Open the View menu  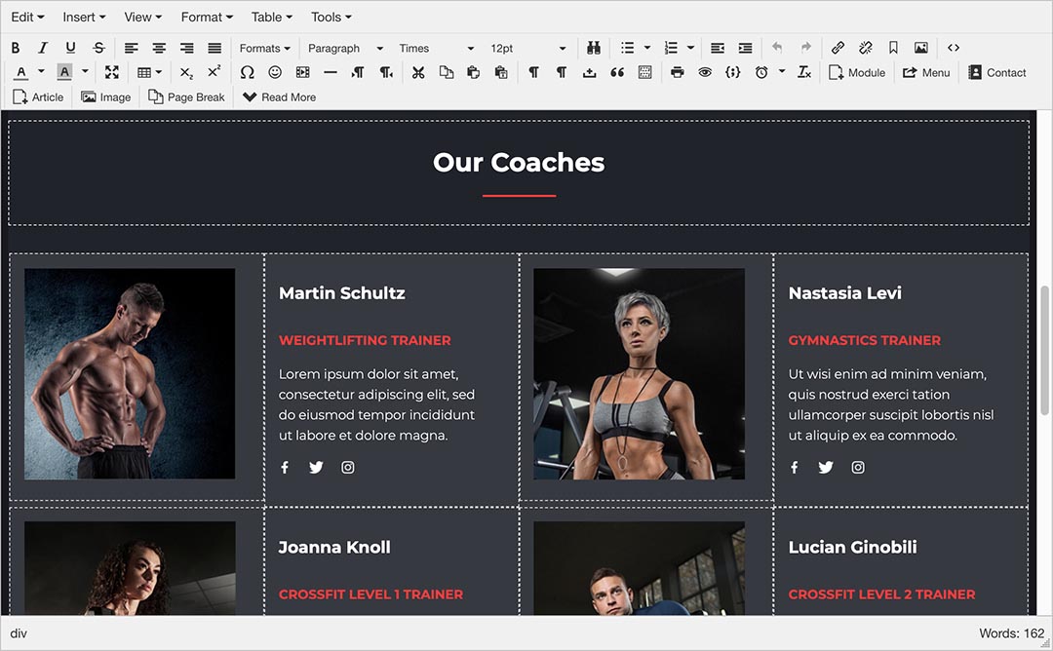(143, 17)
